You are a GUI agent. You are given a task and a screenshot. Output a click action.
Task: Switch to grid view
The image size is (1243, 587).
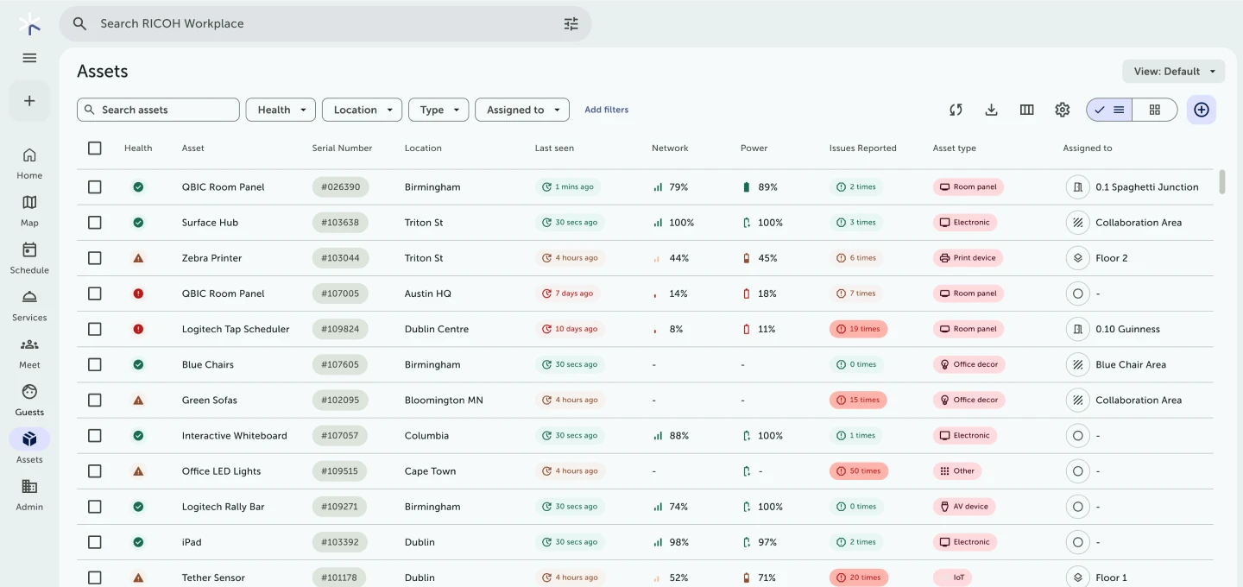(1154, 110)
